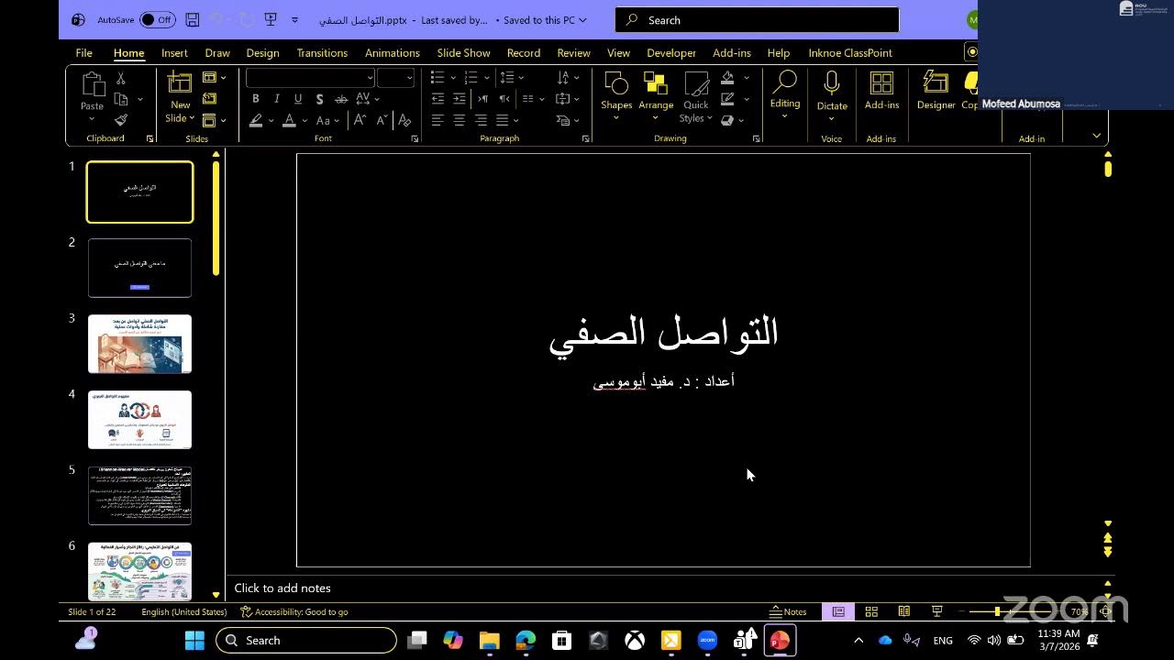Switch to Normal view in status bar
The image size is (1174, 660).
838,611
